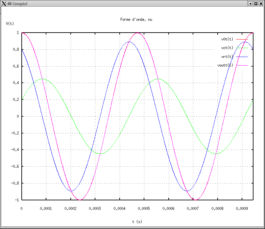Viewport: 265px width, 229px height.
Task: Click the V(t) y-axis label
Action: coord(10,23)
